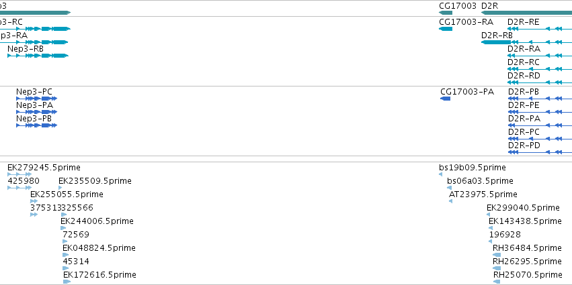The height and width of the screenshot is (285, 572).
Task: Open the D2R gene label
Action: click(489, 6)
